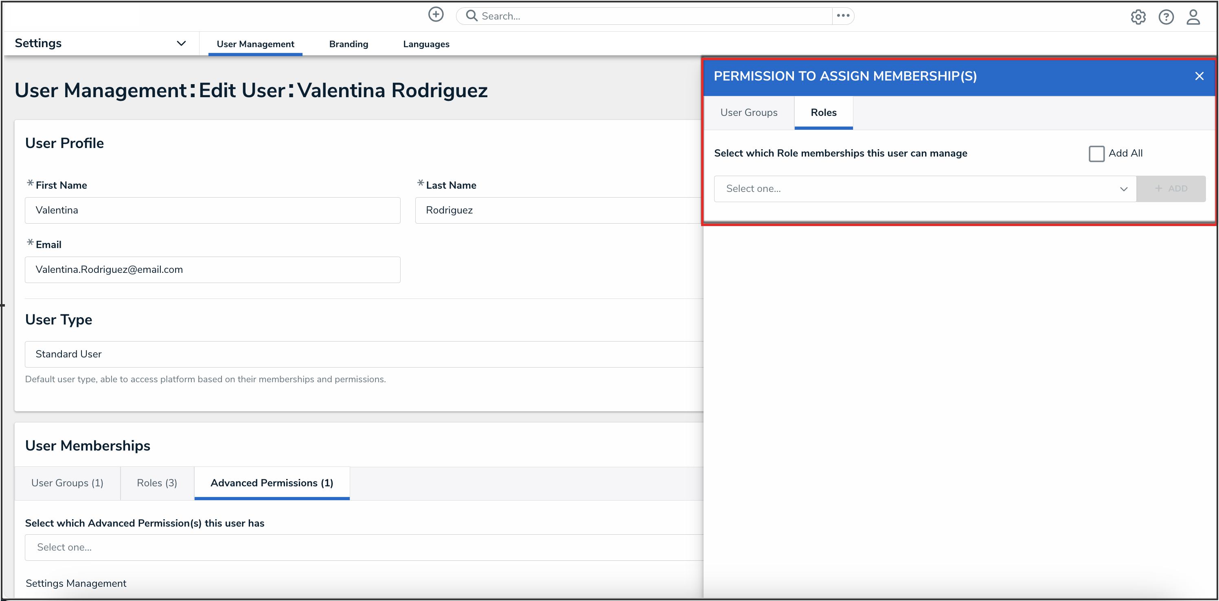Open the gear administration settings icon
Viewport: 1219px width, 601px height.
1138,17
